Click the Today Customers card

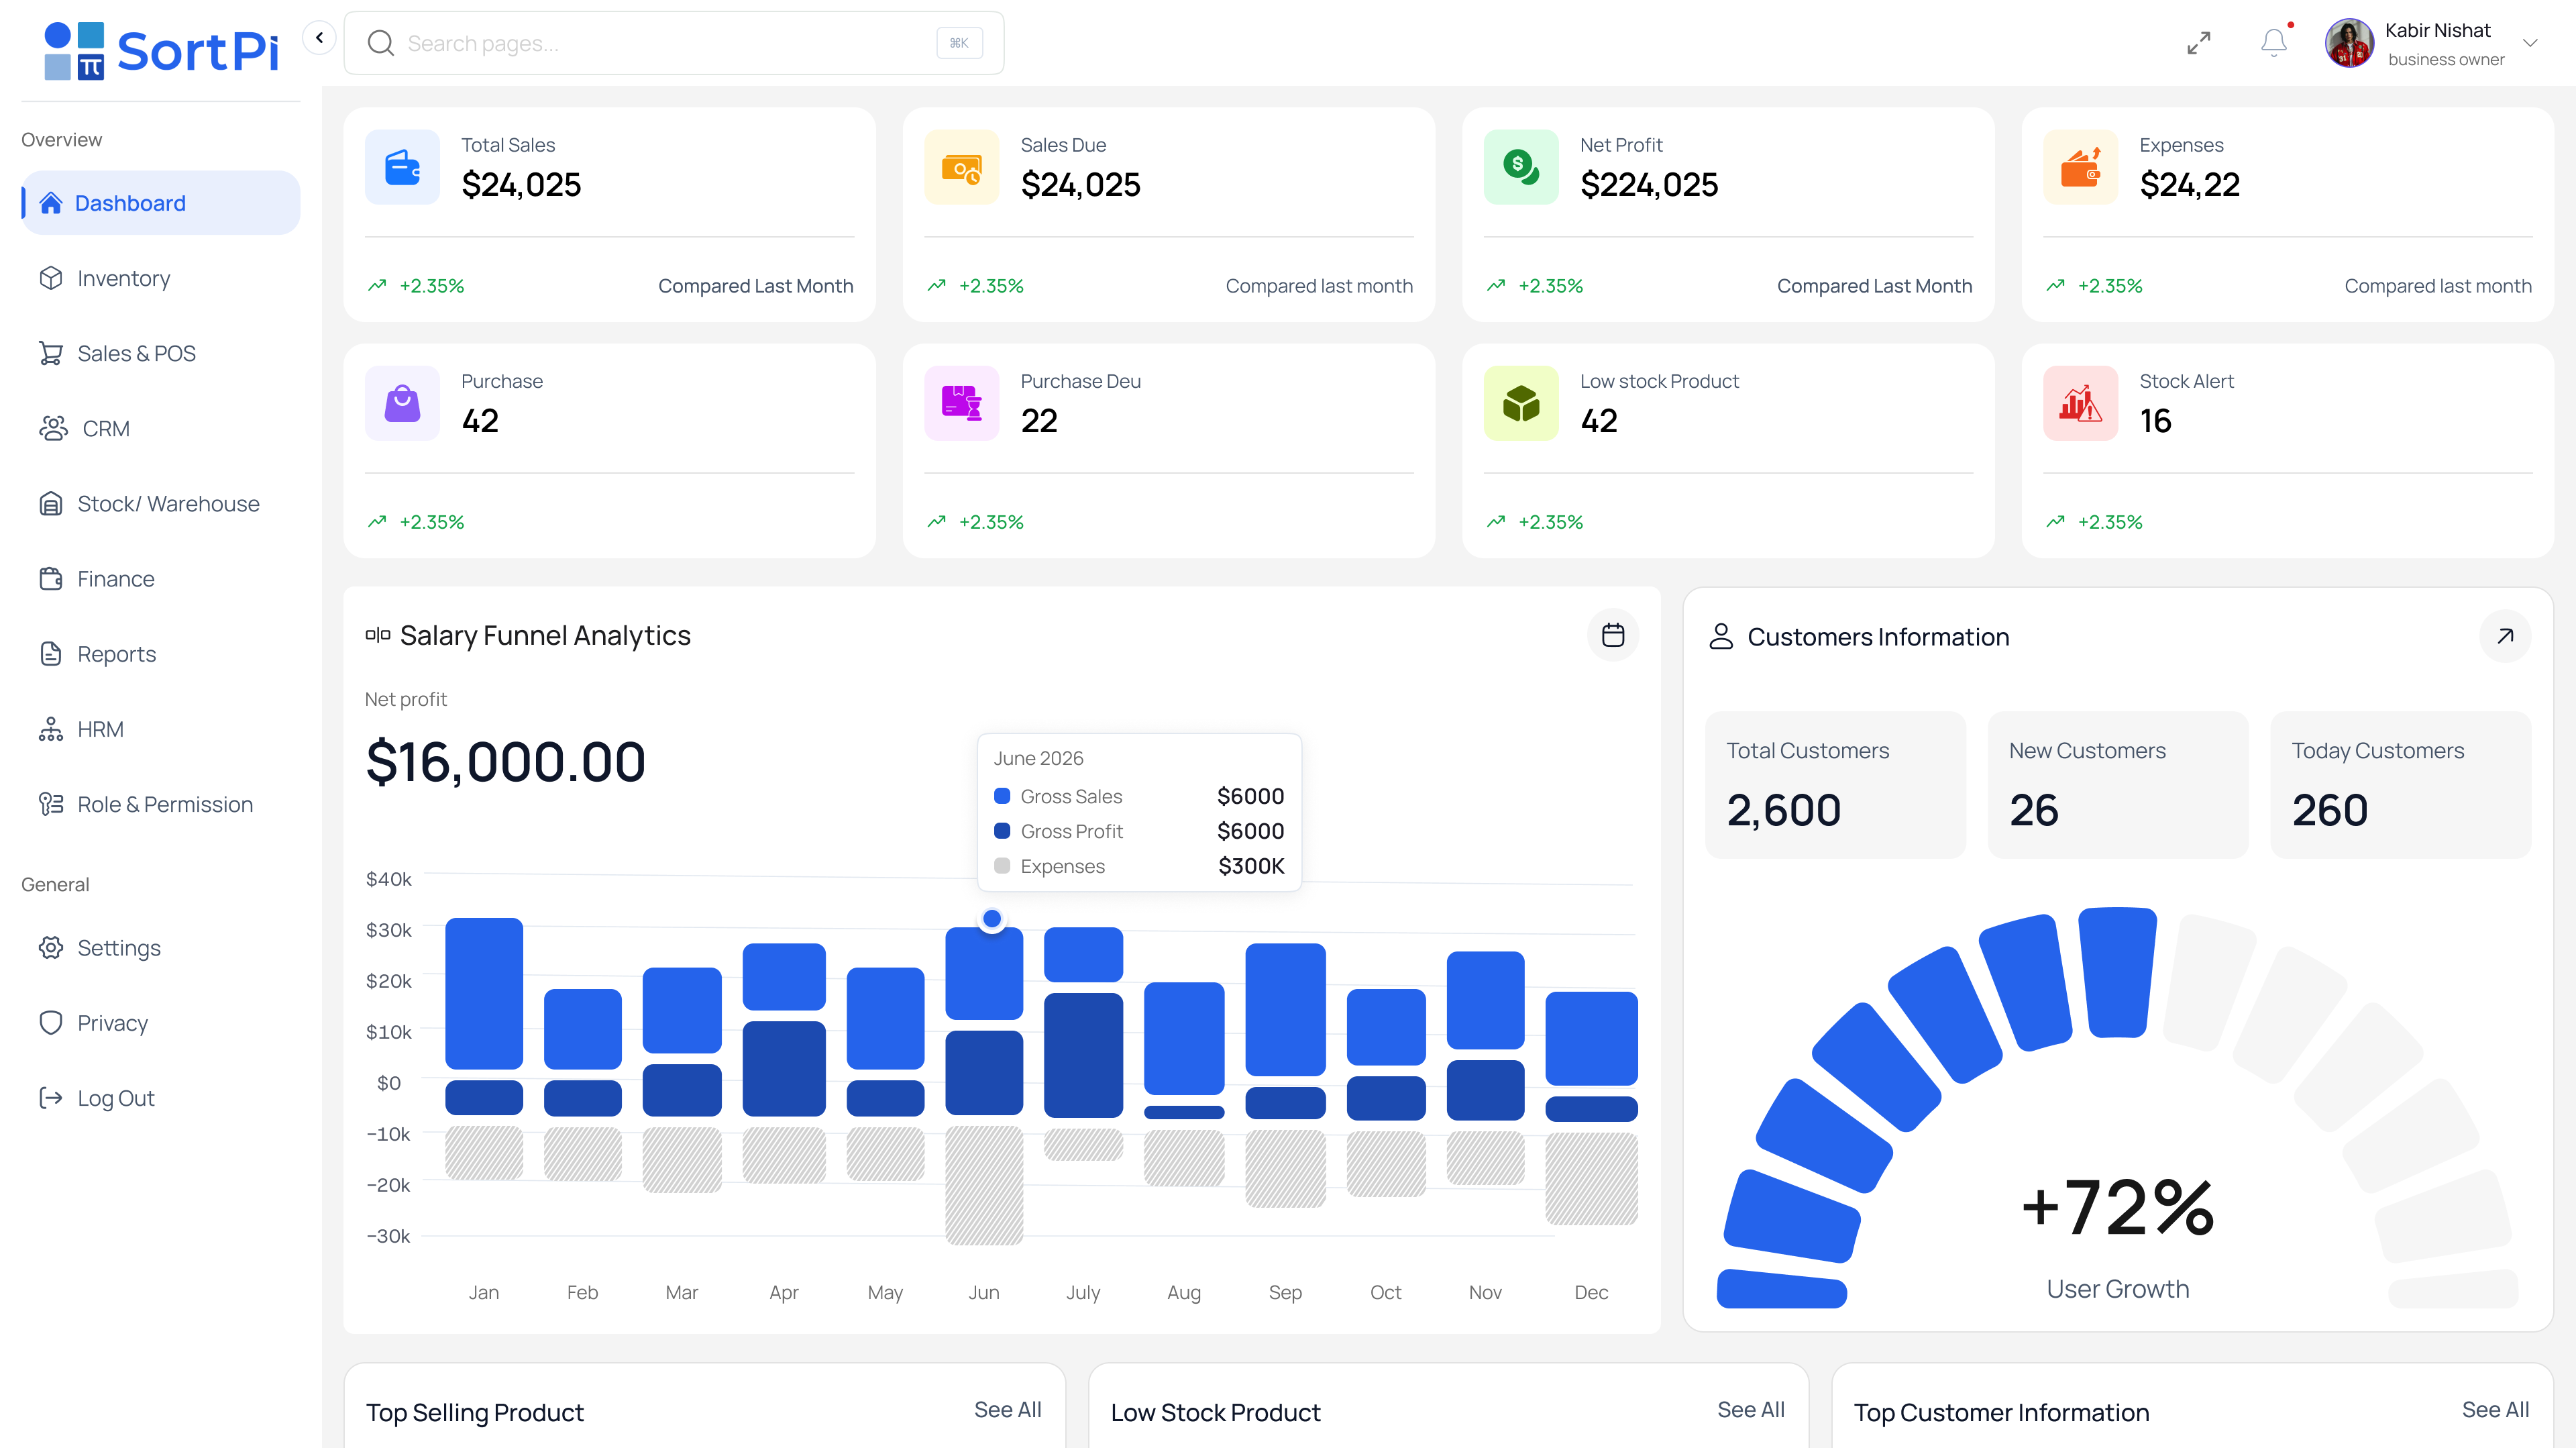(2400, 784)
